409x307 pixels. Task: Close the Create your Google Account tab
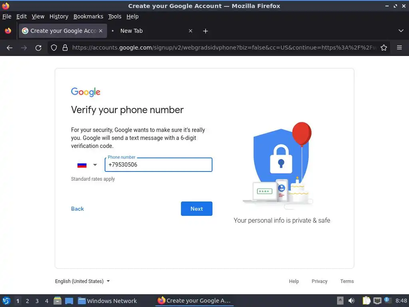(x=101, y=31)
